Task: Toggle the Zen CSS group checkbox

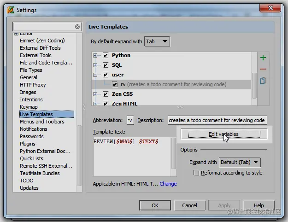Action: tap(106, 94)
